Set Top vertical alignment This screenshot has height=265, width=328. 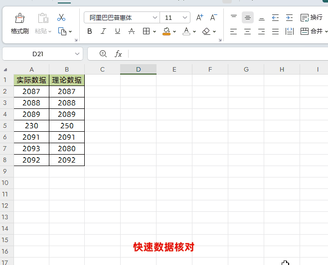tap(234, 17)
